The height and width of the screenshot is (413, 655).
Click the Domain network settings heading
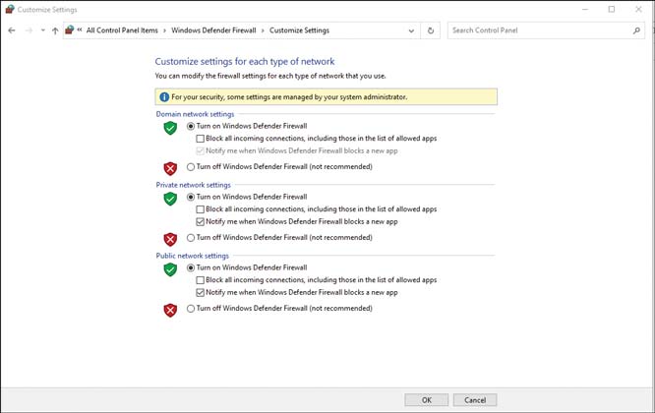195,114
